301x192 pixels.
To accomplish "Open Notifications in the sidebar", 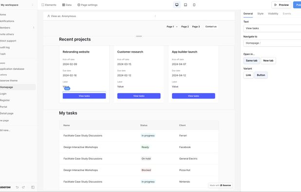I will click(x=7, y=21).
